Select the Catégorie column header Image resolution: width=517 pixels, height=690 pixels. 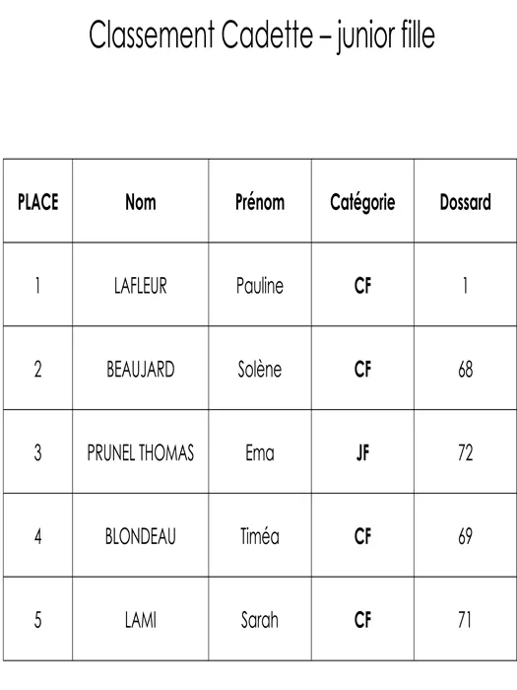click(x=362, y=202)
